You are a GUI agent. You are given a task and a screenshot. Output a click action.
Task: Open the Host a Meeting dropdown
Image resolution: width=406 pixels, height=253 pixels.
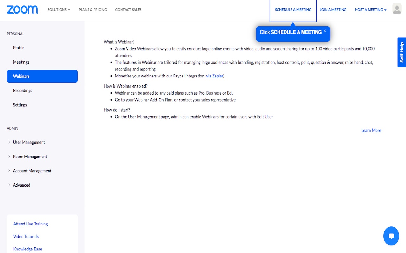click(x=370, y=10)
